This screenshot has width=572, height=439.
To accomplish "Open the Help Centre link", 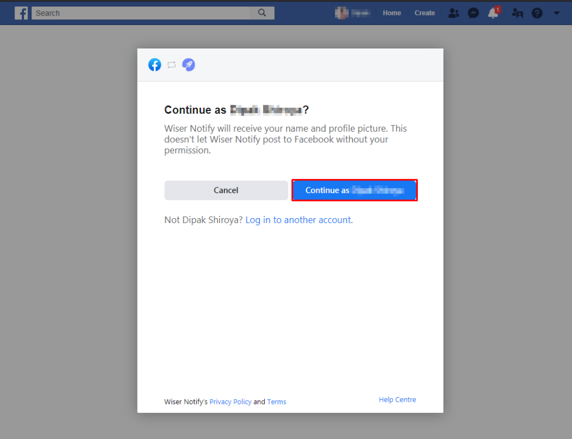I will pos(397,399).
